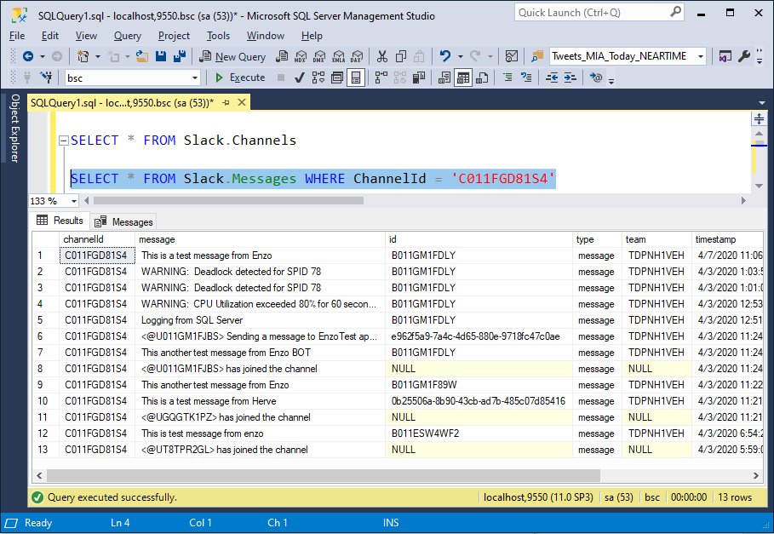The width and height of the screenshot is (774, 534).
Task: Expand the Undo history dropdown arrow
Action: pyautogui.click(x=460, y=56)
